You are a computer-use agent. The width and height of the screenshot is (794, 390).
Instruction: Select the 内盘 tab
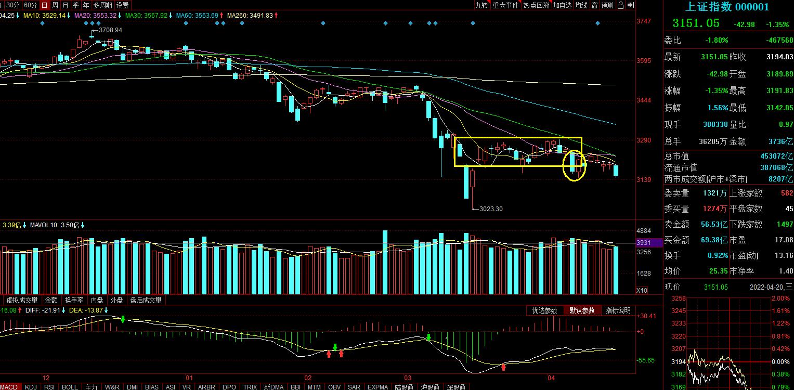97,300
